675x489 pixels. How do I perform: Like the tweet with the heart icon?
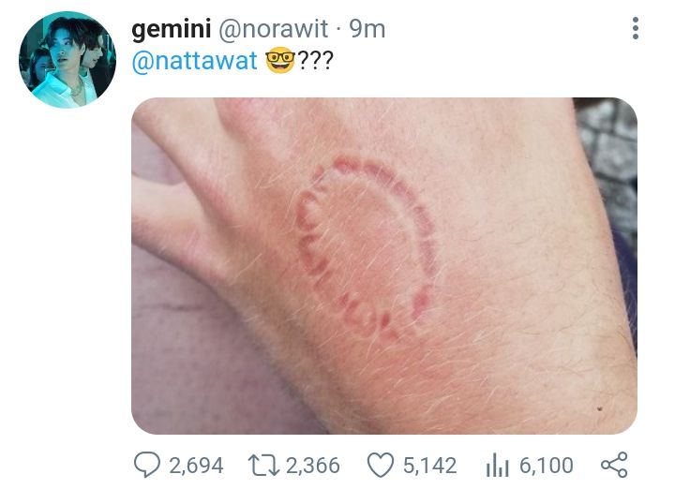pyautogui.click(x=381, y=466)
